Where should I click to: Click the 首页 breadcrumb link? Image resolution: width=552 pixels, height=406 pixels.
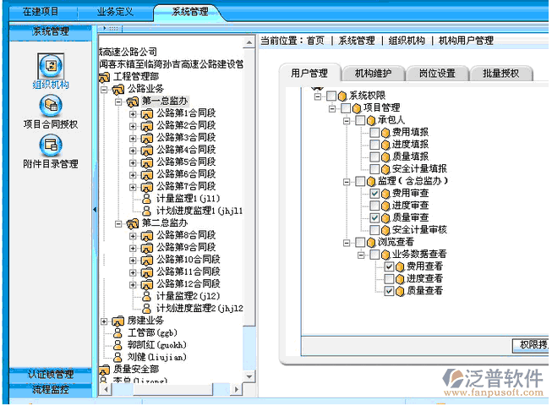315,41
